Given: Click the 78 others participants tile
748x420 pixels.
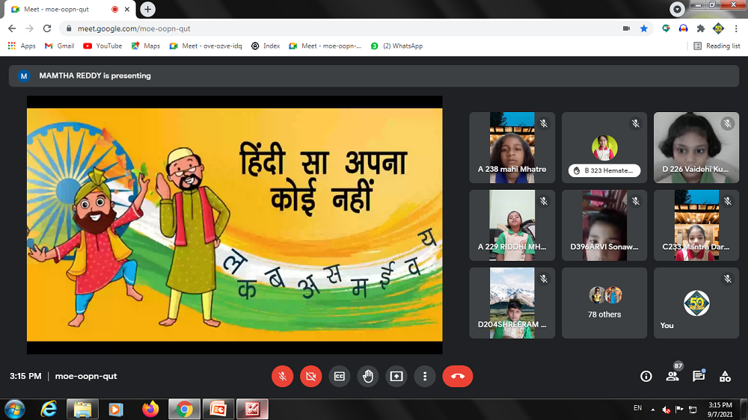Looking at the screenshot, I should click(x=604, y=303).
